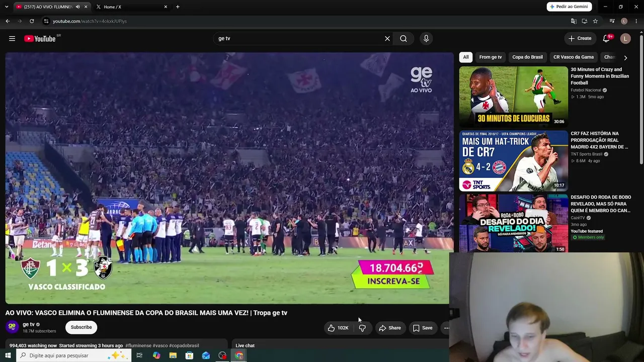The image size is (644, 362).
Task: Open the Chrome profile avatar
Action: pyautogui.click(x=624, y=21)
